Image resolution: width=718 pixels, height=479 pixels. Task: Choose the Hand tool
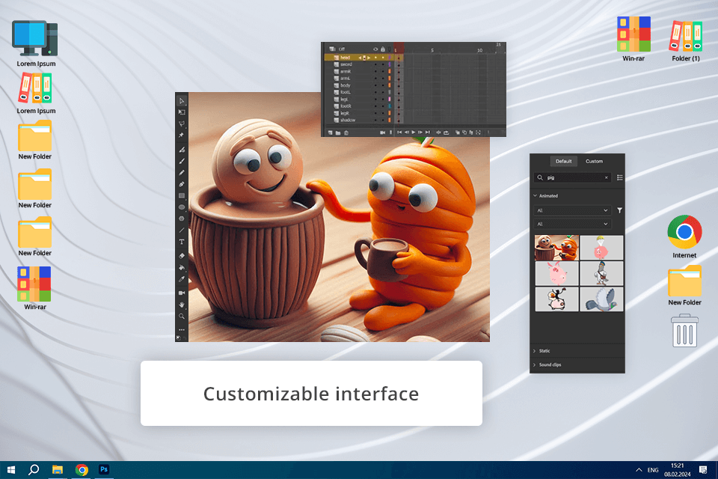[182, 304]
